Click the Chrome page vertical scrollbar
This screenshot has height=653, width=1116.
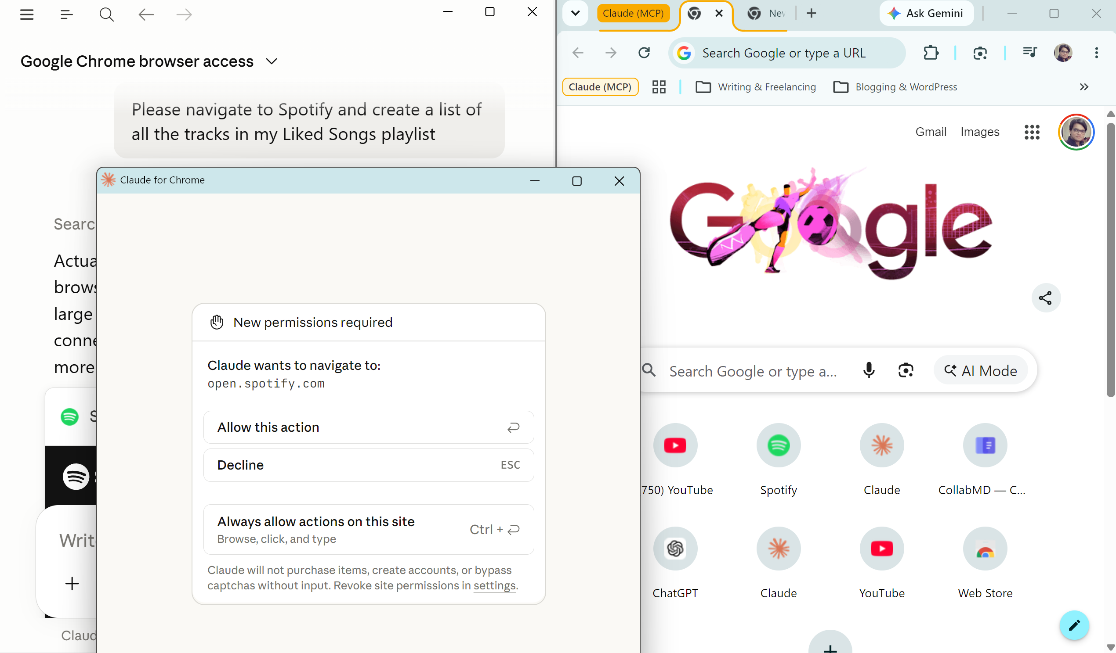point(1110,260)
